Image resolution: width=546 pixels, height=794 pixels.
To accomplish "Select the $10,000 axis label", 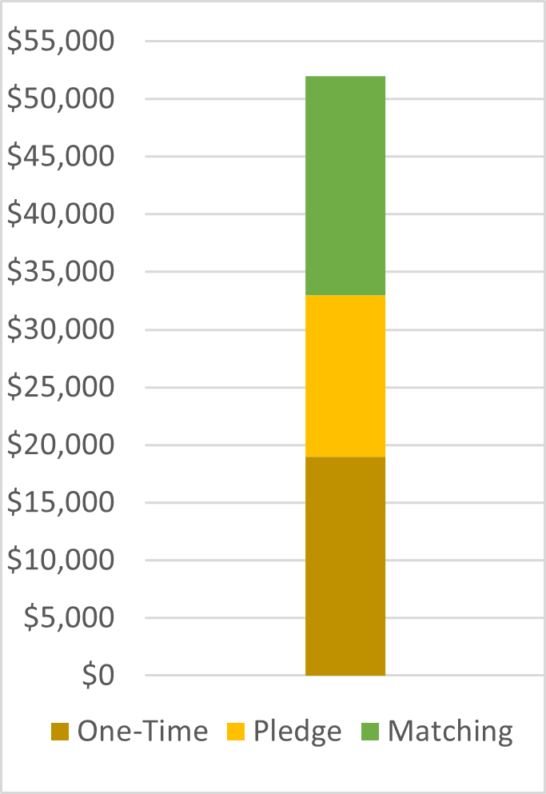I will (x=61, y=560).
